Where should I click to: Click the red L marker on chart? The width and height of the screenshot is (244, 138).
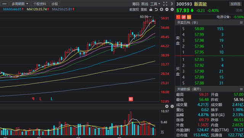click(x=40, y=99)
